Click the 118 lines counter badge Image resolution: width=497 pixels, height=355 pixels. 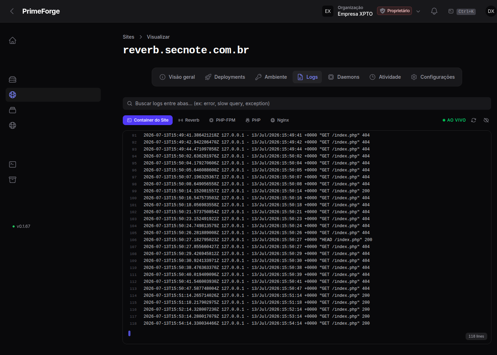coord(476,336)
